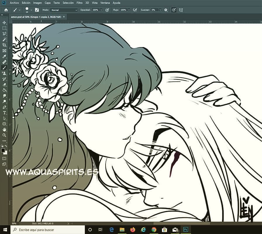Open the Filtro menu

click(80, 3)
